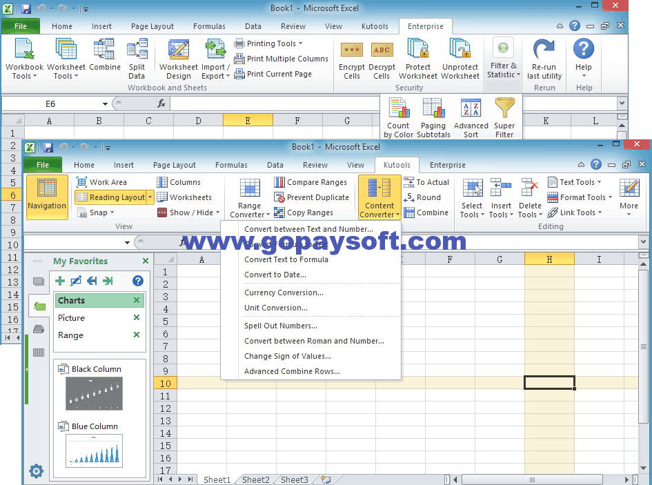
Task: Click the Worksheets button in View group
Action: pyautogui.click(x=184, y=197)
